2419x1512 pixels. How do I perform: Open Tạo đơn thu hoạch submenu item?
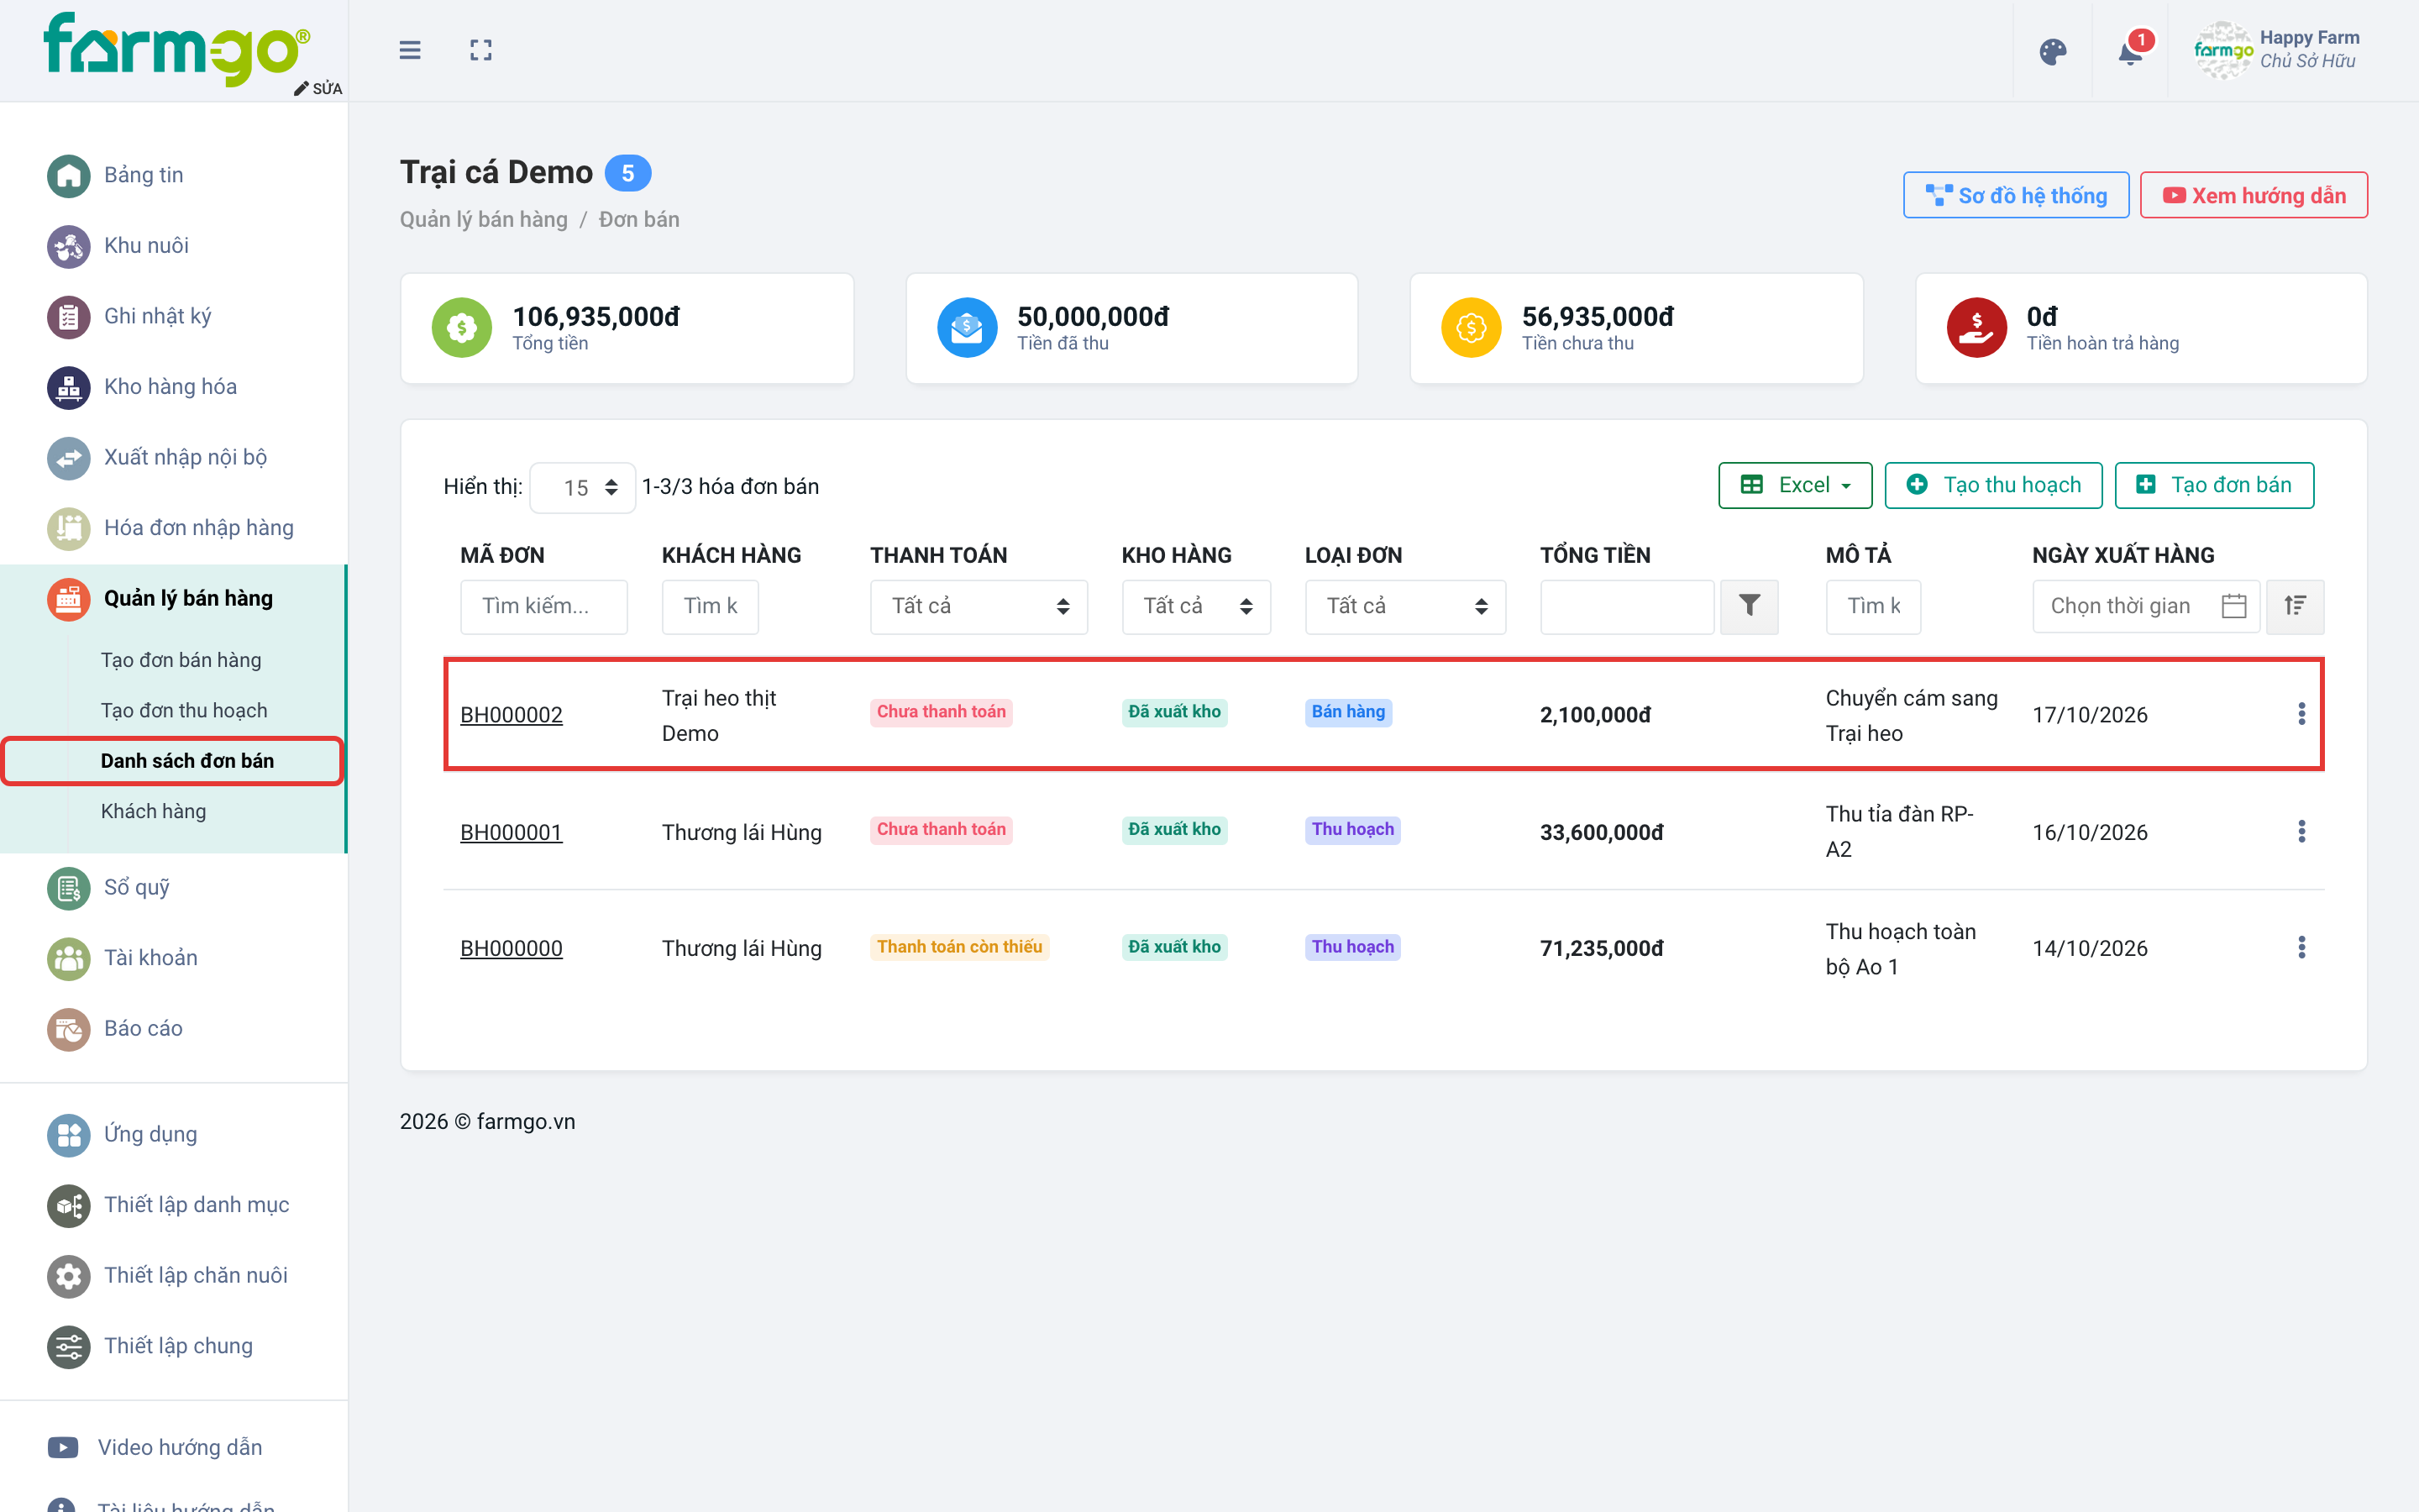click(x=184, y=711)
